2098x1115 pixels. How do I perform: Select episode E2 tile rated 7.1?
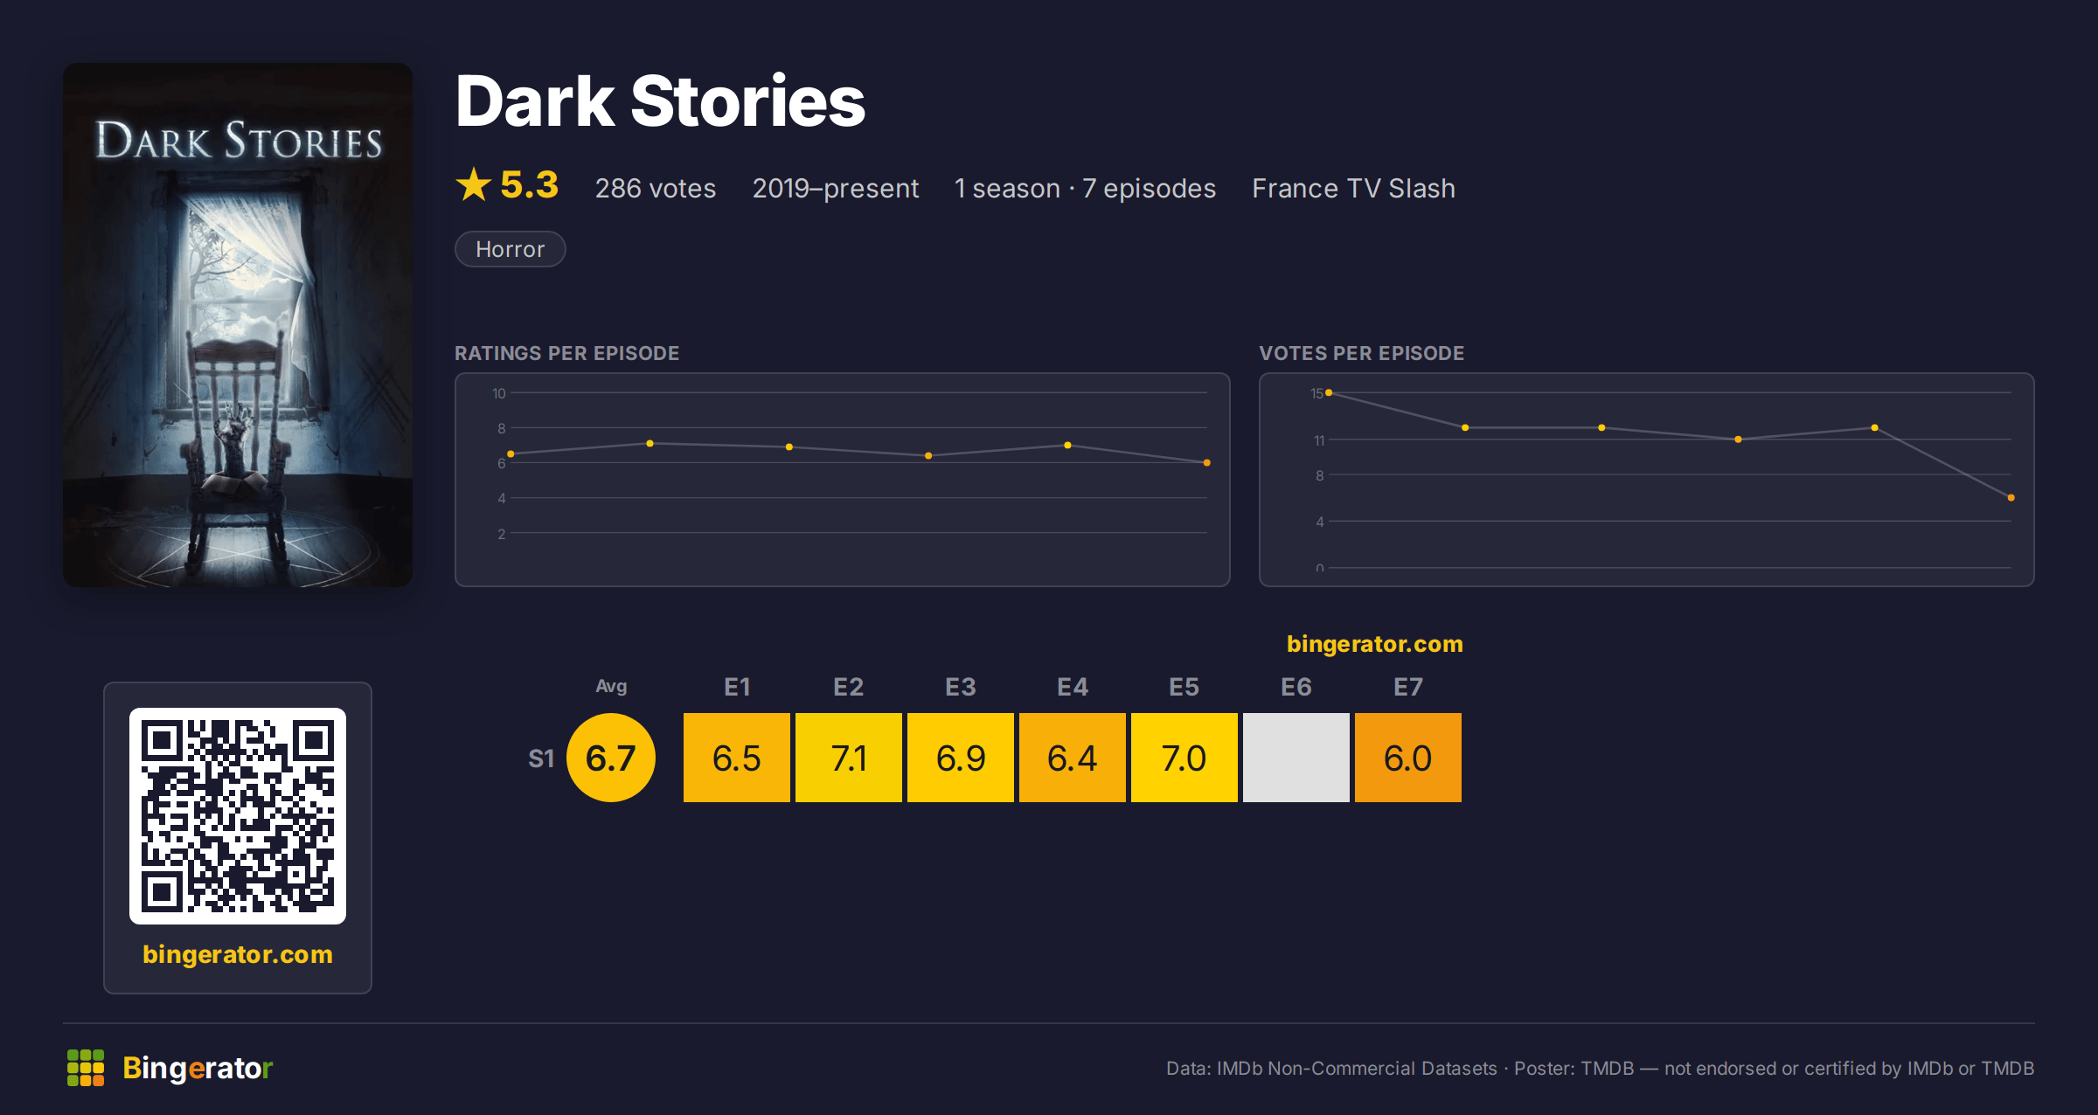[x=849, y=758]
